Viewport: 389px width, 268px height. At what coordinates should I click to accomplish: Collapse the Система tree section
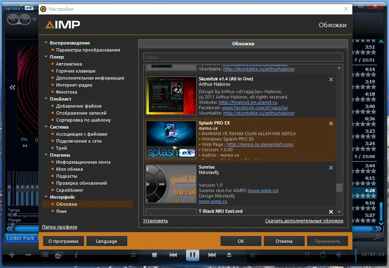click(x=46, y=127)
